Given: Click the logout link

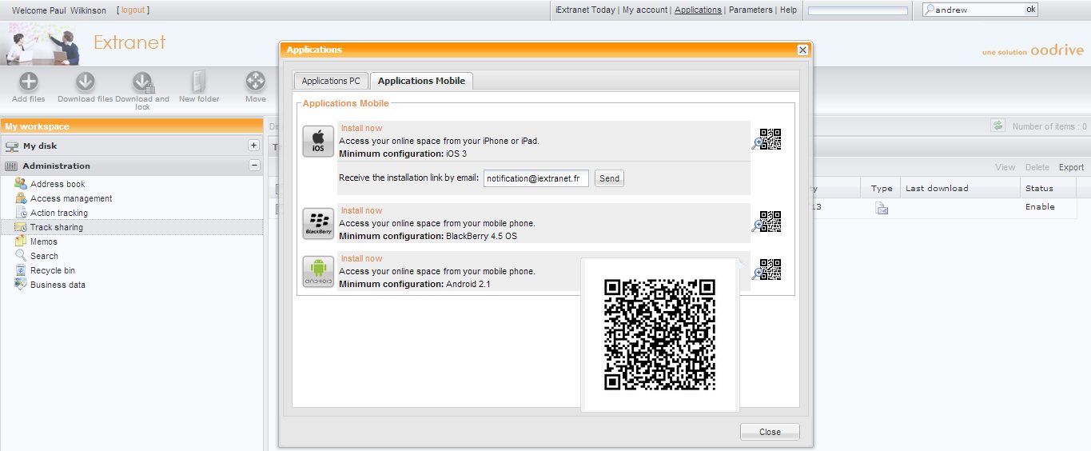Looking at the screenshot, I should (x=133, y=10).
